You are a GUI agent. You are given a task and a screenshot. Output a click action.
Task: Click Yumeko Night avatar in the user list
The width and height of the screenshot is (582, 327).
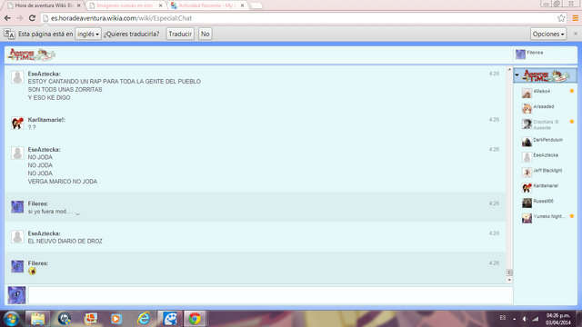point(527,218)
